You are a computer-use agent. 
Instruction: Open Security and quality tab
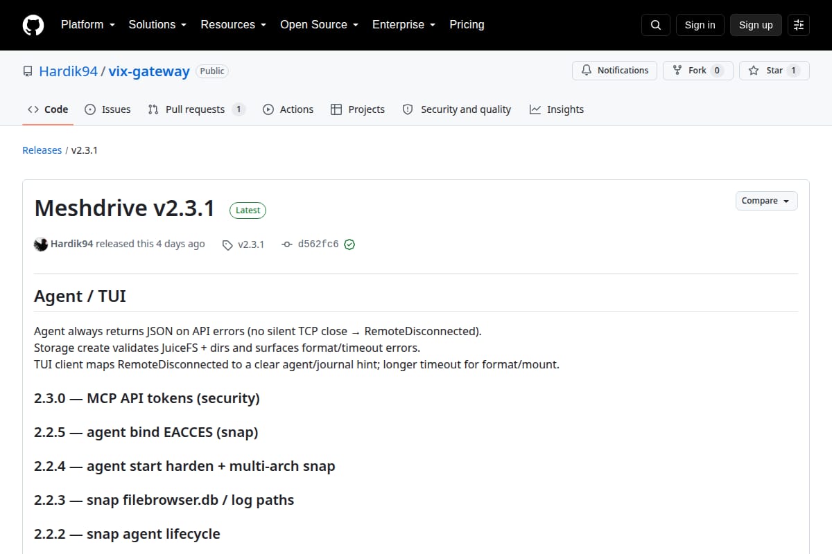coord(457,109)
